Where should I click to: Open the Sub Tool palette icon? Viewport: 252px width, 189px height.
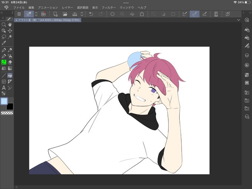tap(247, 30)
